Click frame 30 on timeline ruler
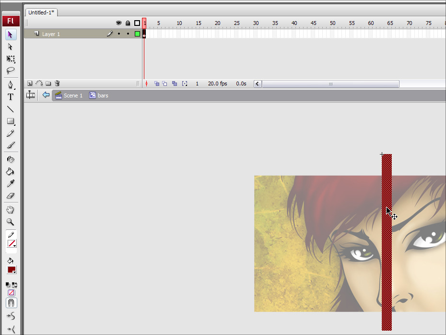This screenshot has height=335, width=446. pyautogui.click(x=256, y=23)
